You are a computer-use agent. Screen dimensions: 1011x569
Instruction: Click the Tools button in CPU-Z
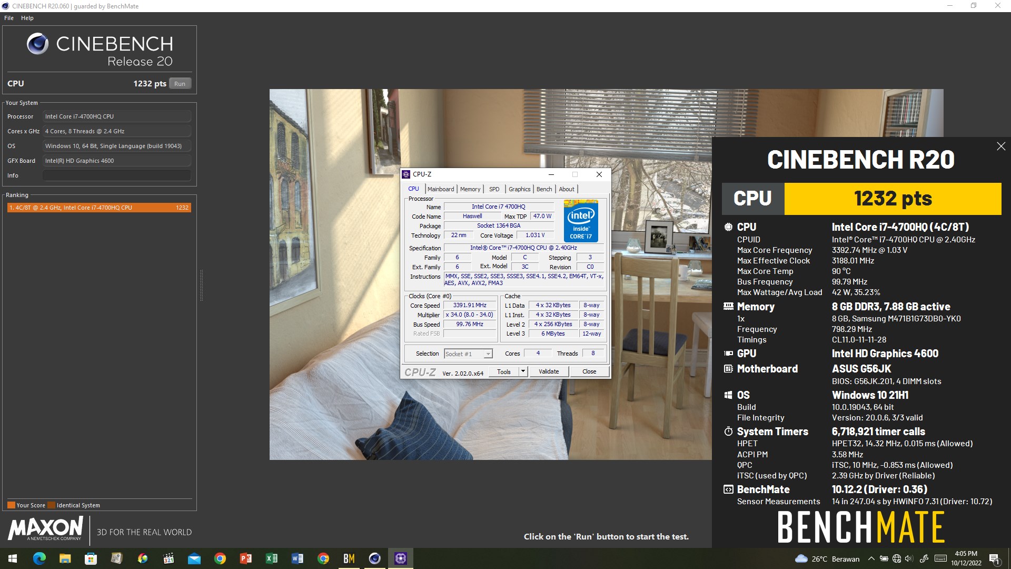point(504,371)
